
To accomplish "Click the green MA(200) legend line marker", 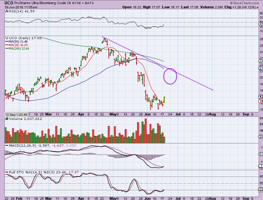I will pyautogui.click(x=7, y=49).
